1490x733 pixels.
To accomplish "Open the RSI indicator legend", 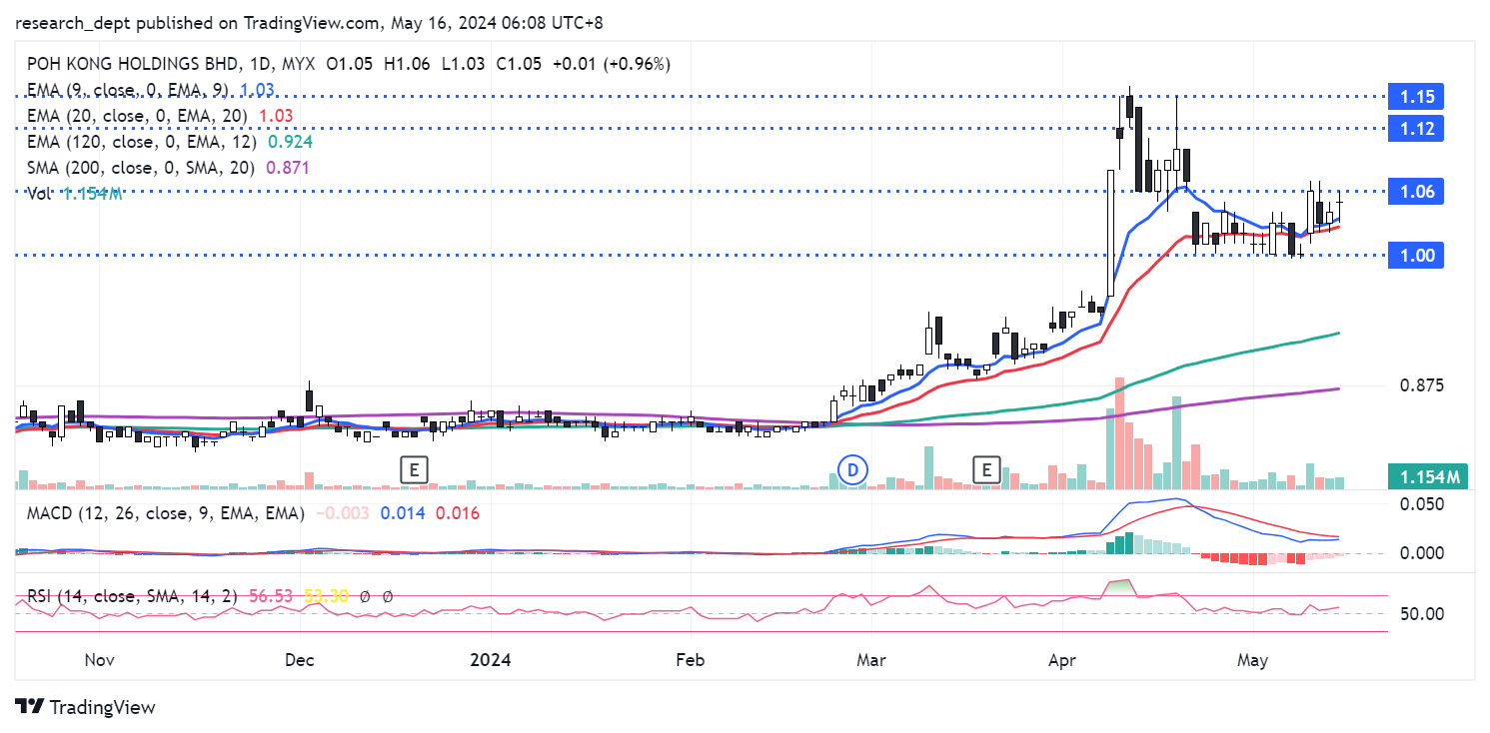I will click(128, 596).
